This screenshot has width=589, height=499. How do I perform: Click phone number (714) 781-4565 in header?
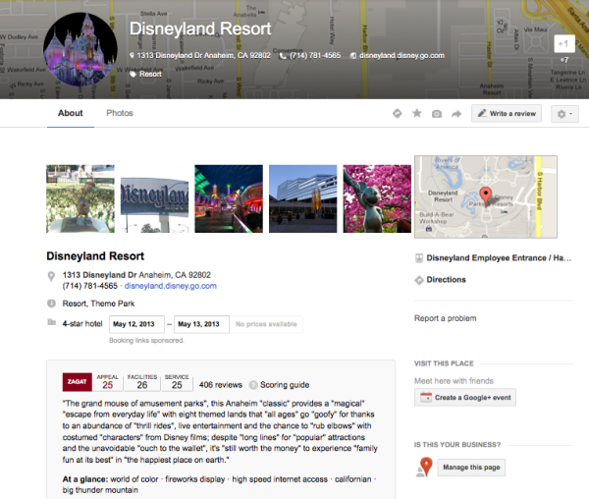(x=315, y=56)
